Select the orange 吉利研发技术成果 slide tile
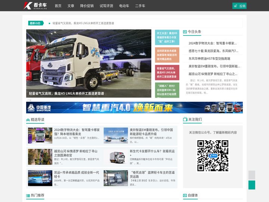 click(167, 55)
